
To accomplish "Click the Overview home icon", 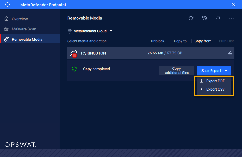I will click(6, 19).
